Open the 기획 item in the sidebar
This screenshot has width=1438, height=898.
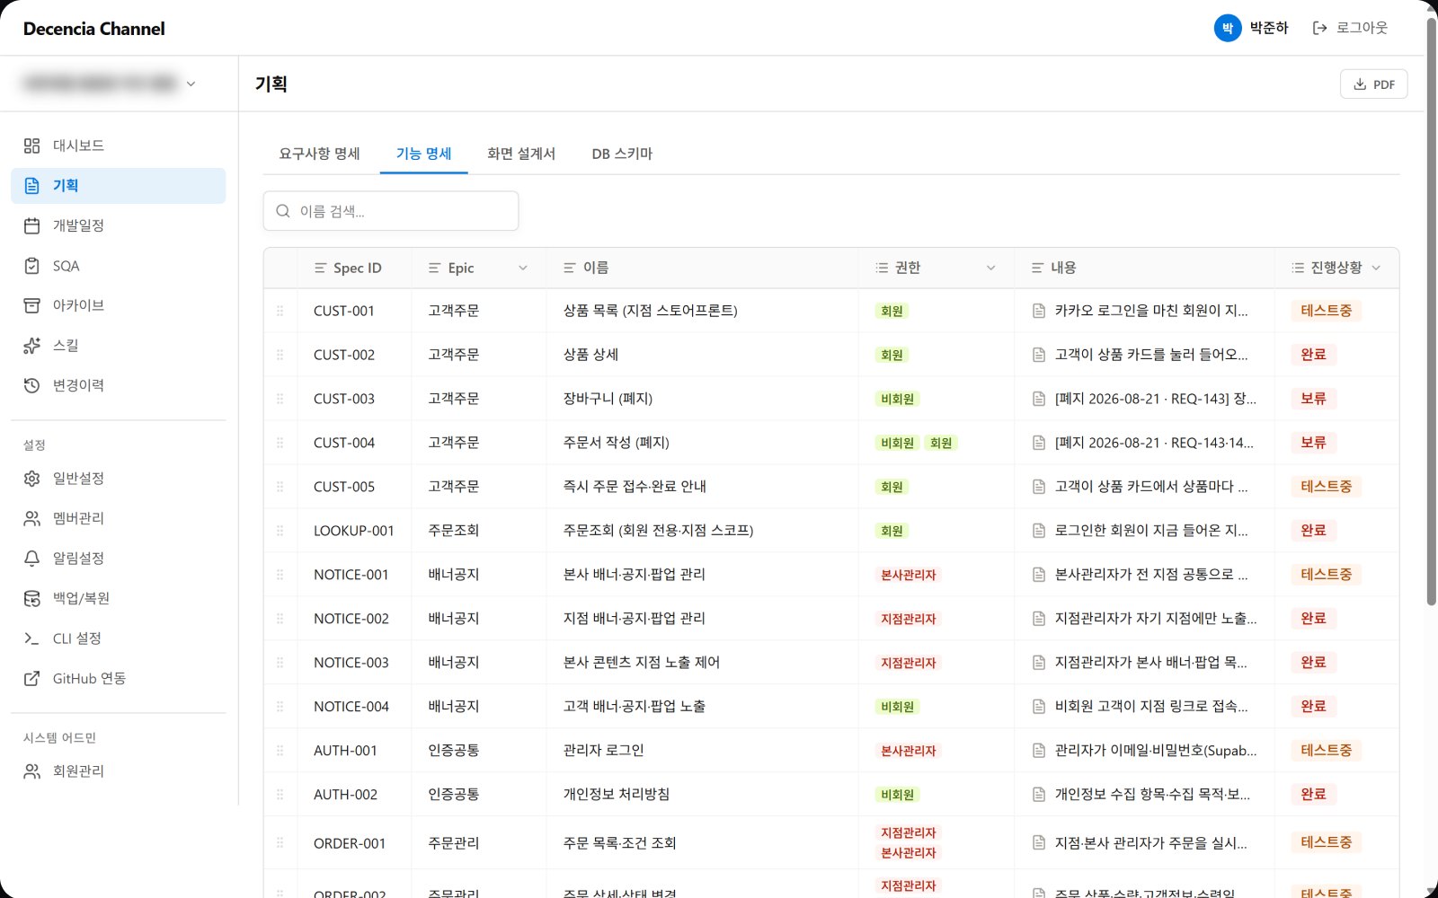(119, 186)
